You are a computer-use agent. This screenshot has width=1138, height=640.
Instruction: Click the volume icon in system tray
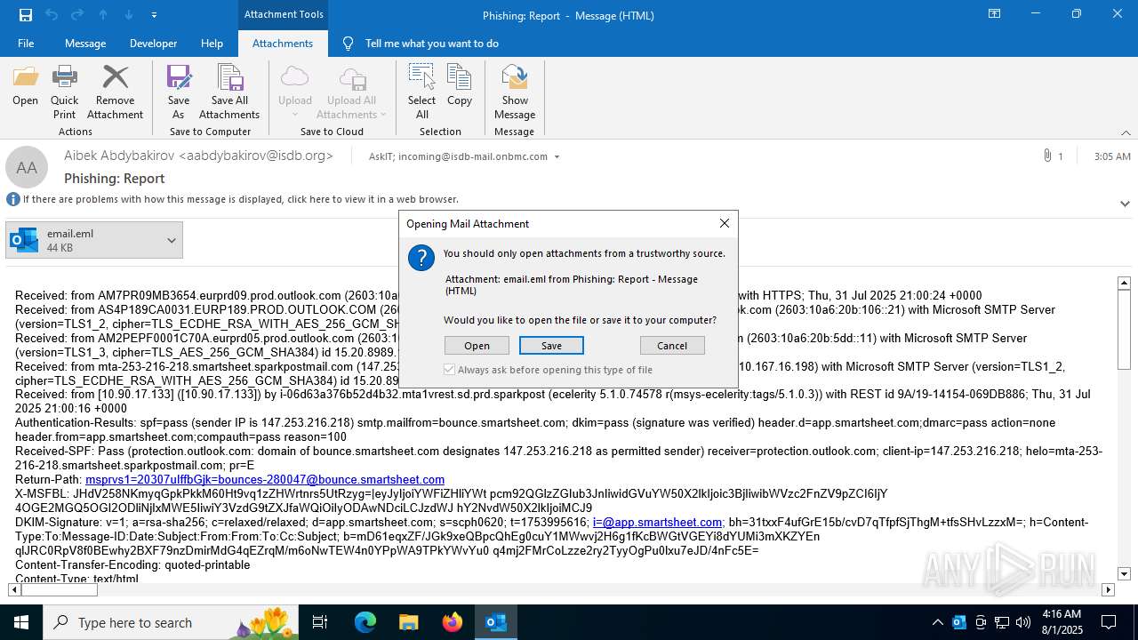(x=1023, y=622)
